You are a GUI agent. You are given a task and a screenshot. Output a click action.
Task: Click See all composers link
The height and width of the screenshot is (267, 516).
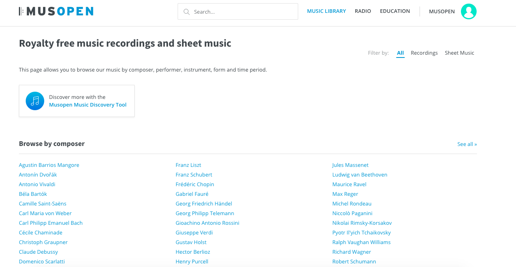click(x=467, y=144)
